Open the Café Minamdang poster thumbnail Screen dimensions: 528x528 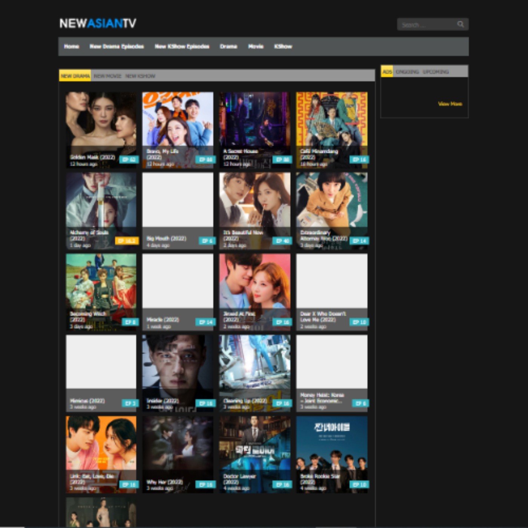click(332, 130)
